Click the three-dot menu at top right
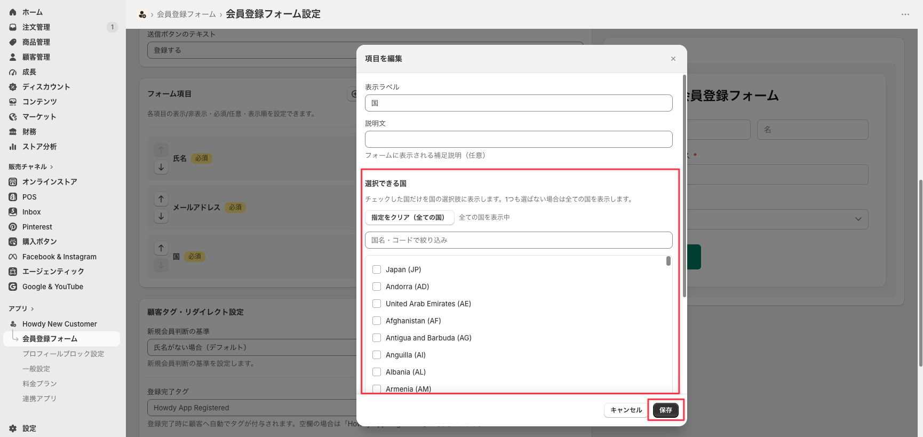This screenshot has height=437, width=923. pyautogui.click(x=905, y=14)
